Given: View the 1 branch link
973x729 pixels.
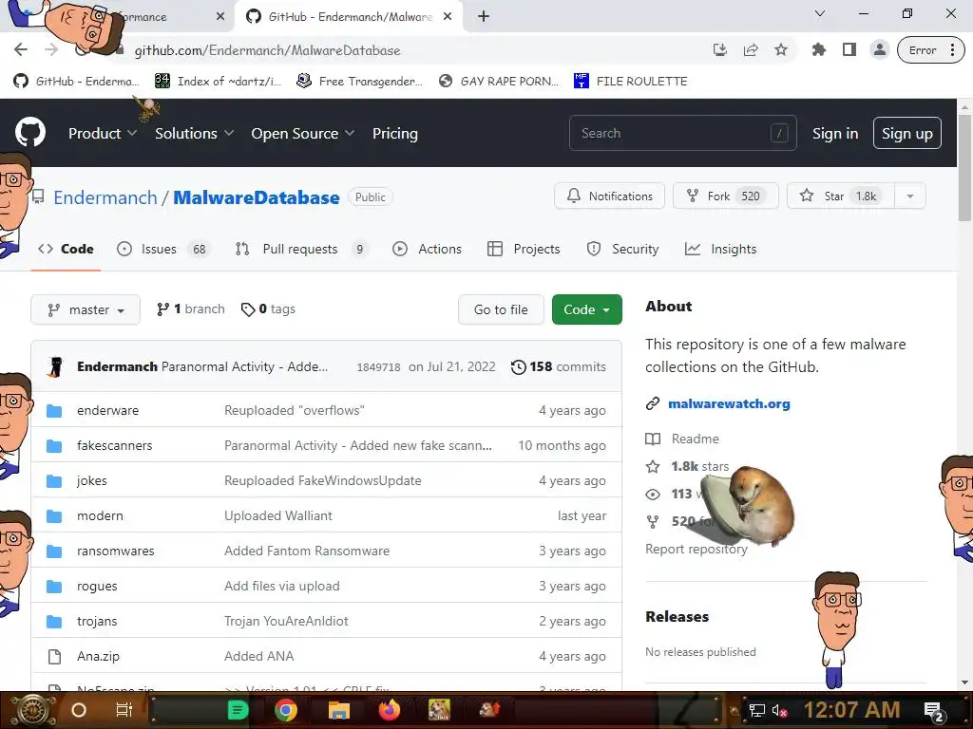Looking at the screenshot, I should 191,308.
